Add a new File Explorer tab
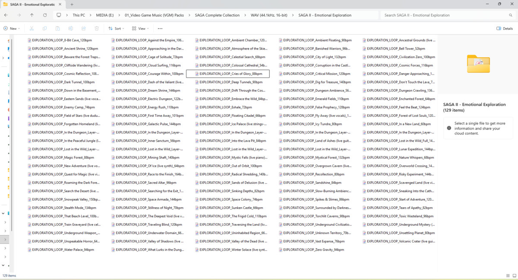The height and width of the screenshot is (280, 518). [x=72, y=4]
